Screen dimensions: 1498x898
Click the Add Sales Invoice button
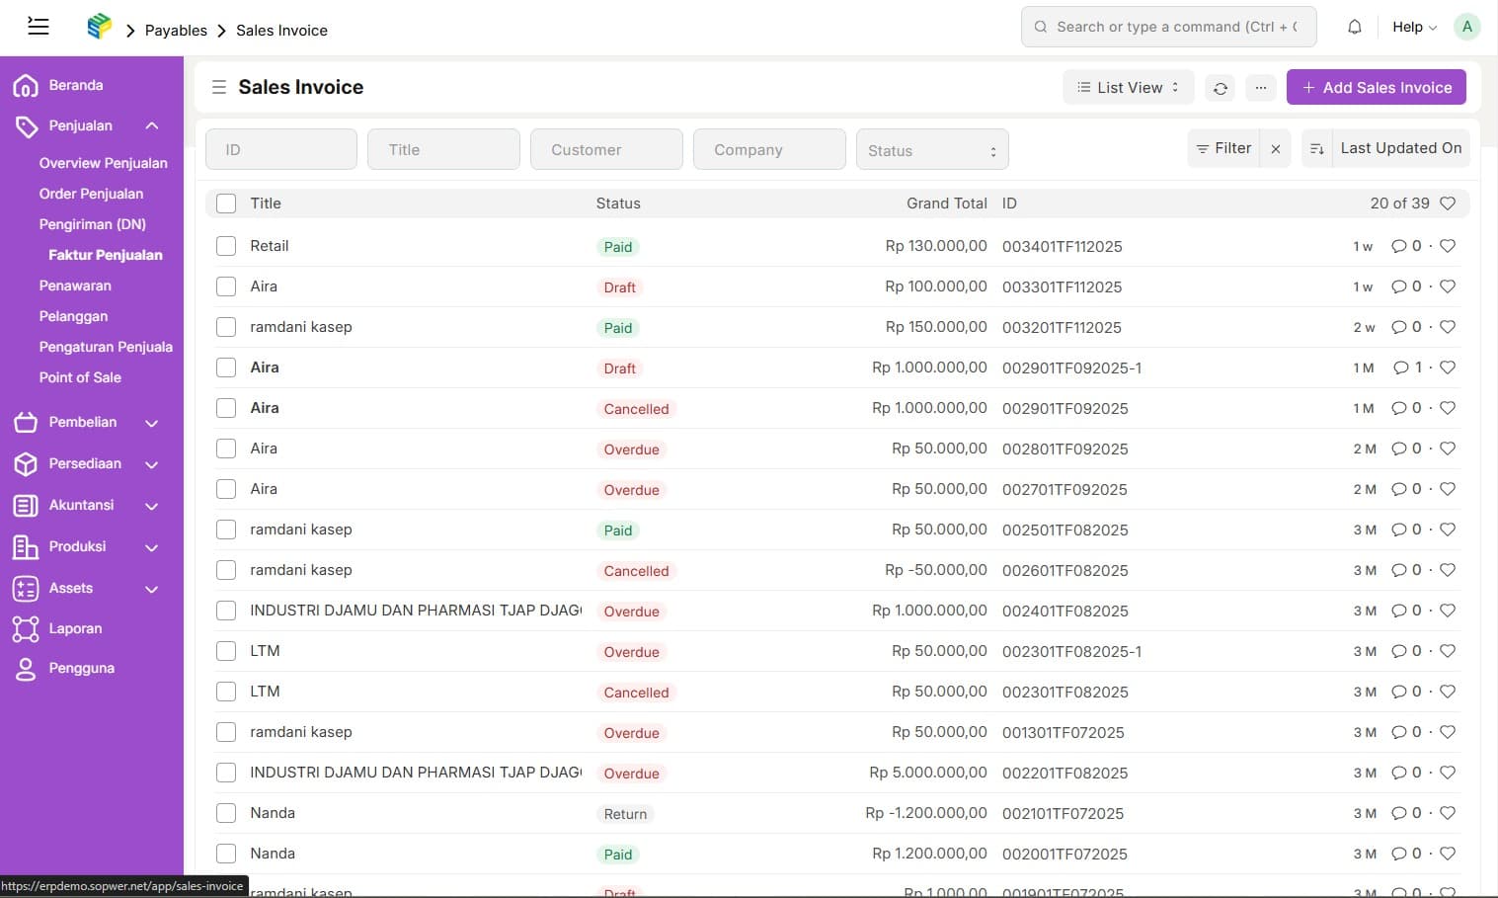tap(1376, 87)
